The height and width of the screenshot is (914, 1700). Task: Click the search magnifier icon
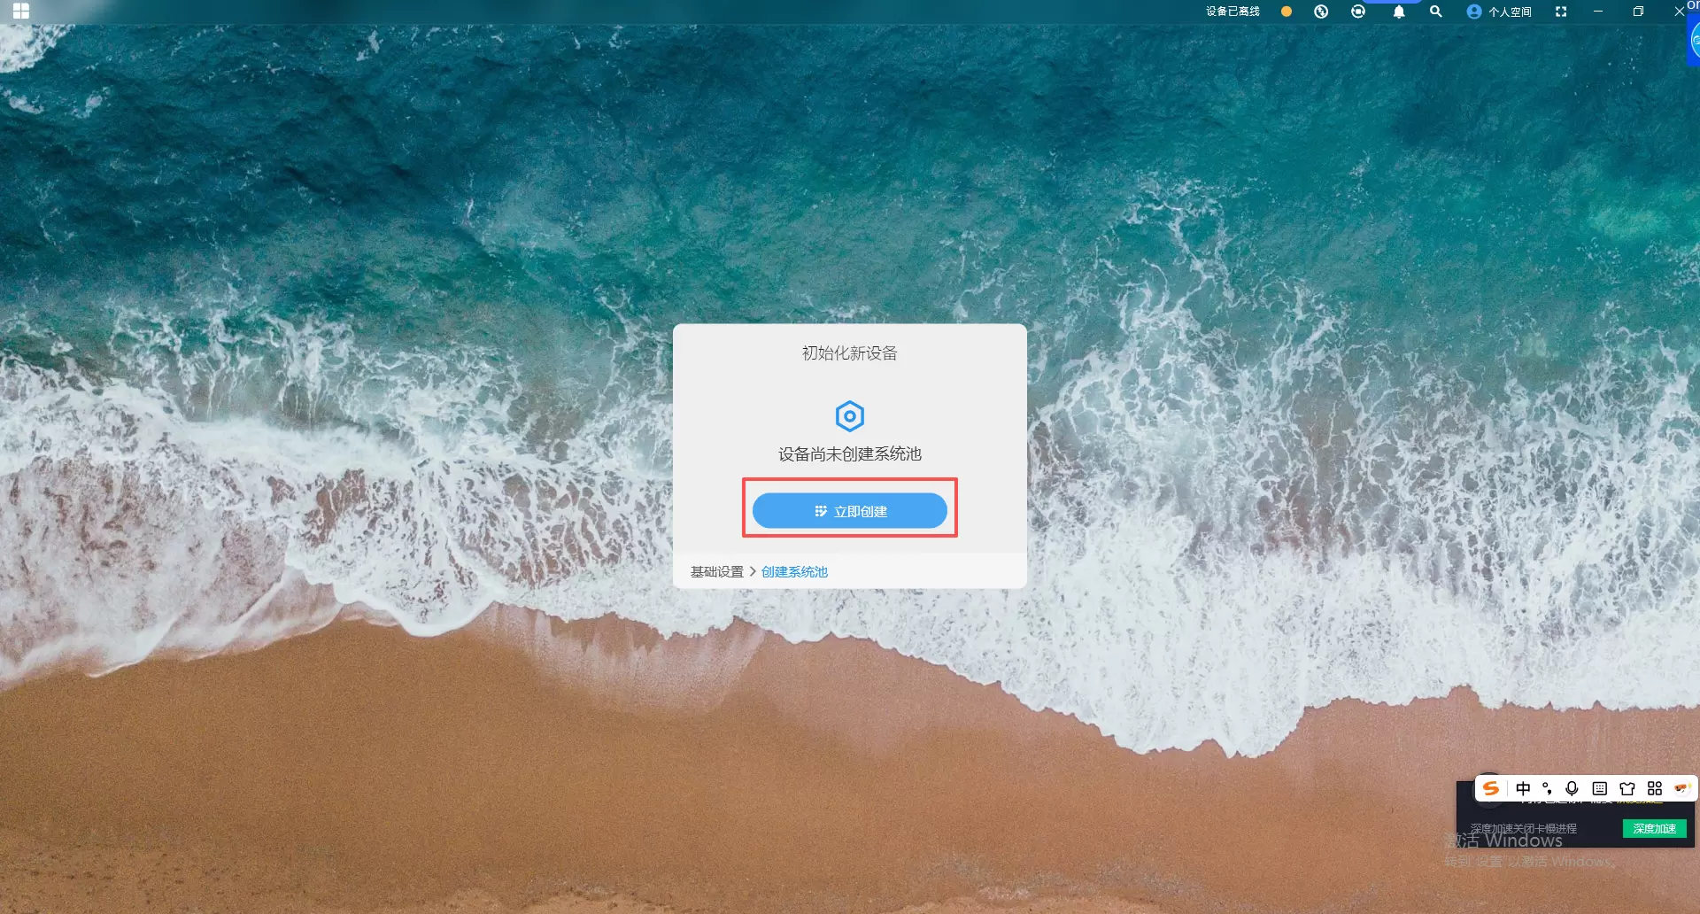pos(1436,12)
